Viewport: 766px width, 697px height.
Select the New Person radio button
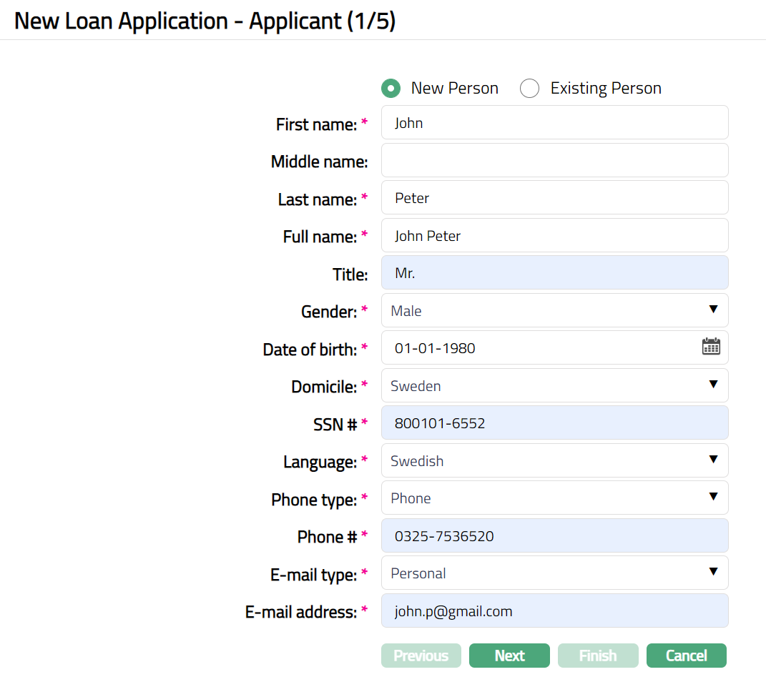tap(391, 89)
